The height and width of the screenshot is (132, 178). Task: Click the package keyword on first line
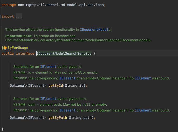click(9, 5)
